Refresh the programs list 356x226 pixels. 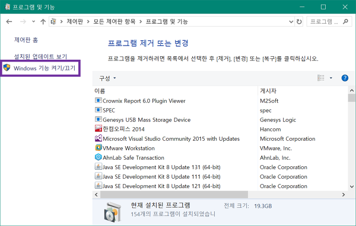pyautogui.click(x=299, y=22)
